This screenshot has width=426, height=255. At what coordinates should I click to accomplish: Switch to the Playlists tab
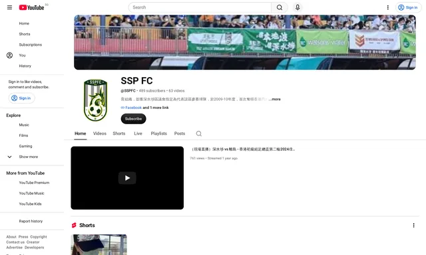point(159,133)
